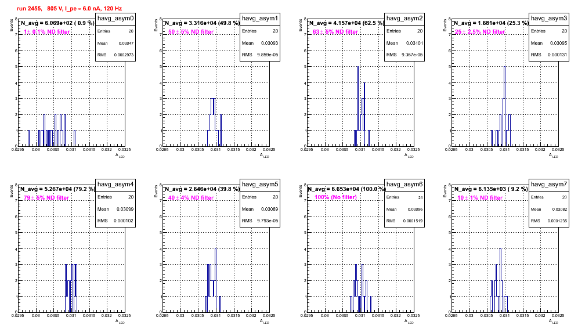This screenshot has width=578, height=332.
Task: Click RMS value 0.0002973 in havg_asym0 box
Action: (x=124, y=55)
